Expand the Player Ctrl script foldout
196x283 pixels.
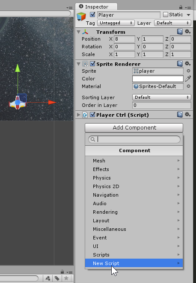click(x=78, y=115)
